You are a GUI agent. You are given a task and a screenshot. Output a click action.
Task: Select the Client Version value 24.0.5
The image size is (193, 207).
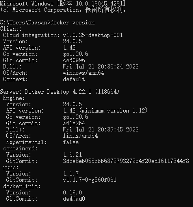tap(72, 41)
